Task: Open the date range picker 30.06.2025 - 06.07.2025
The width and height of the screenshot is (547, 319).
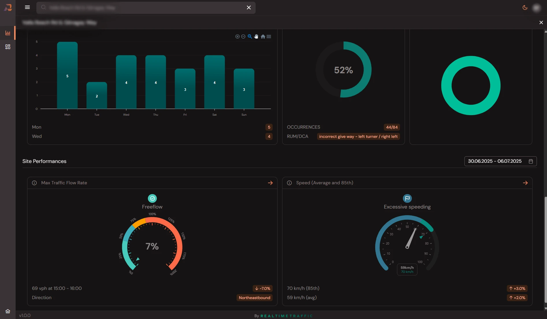Action: click(x=500, y=161)
